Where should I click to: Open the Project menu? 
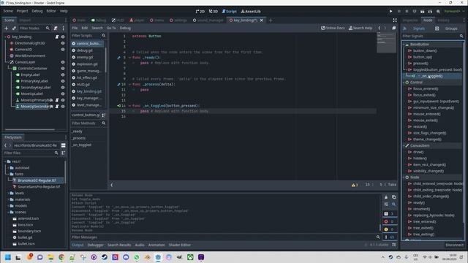pos(22,11)
